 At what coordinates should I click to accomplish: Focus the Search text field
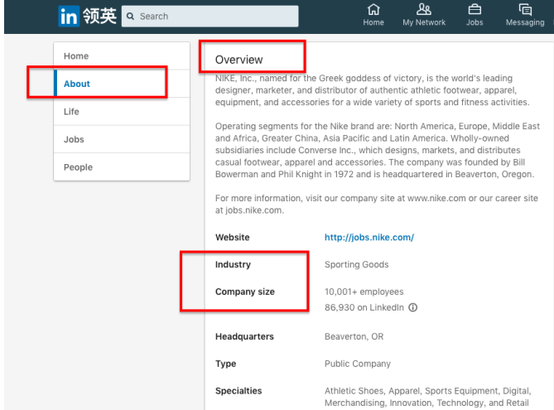pyautogui.click(x=215, y=17)
